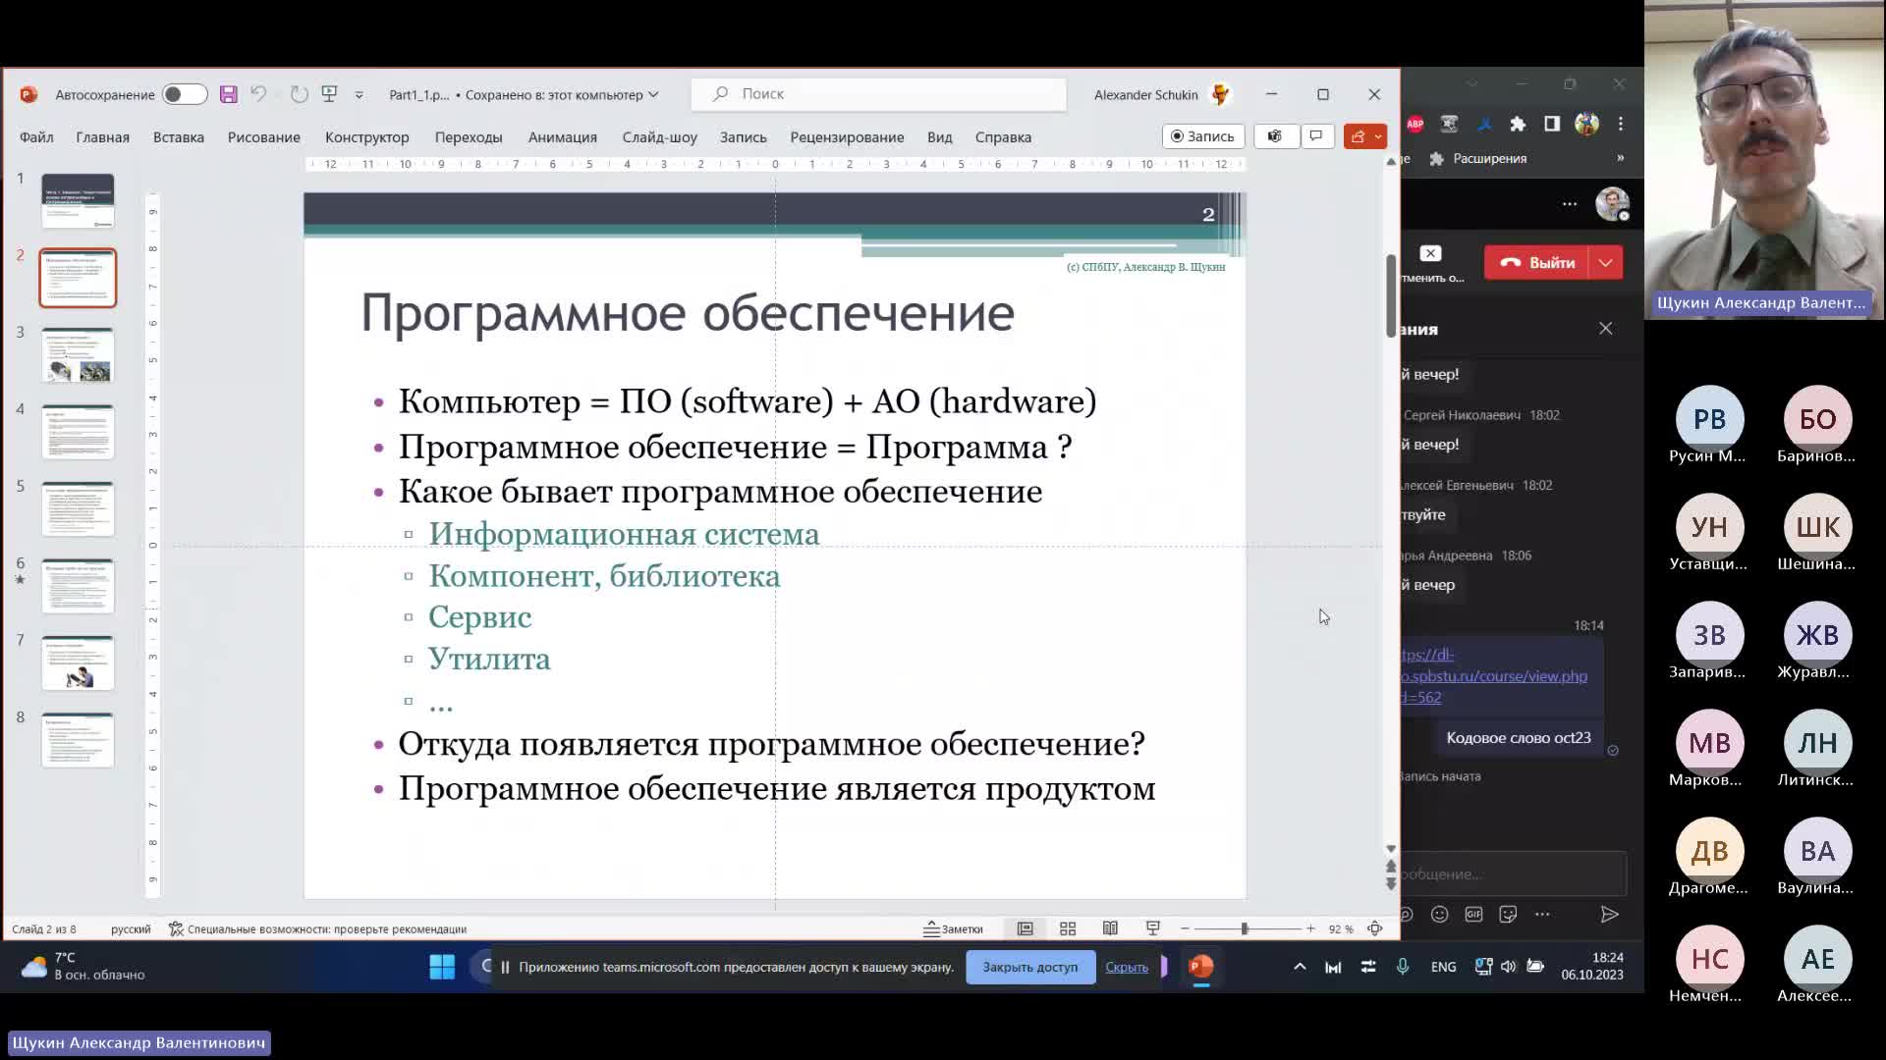This screenshot has width=1886, height=1060.
Task: Open the Анимация ribbon tab
Action: (563, 137)
